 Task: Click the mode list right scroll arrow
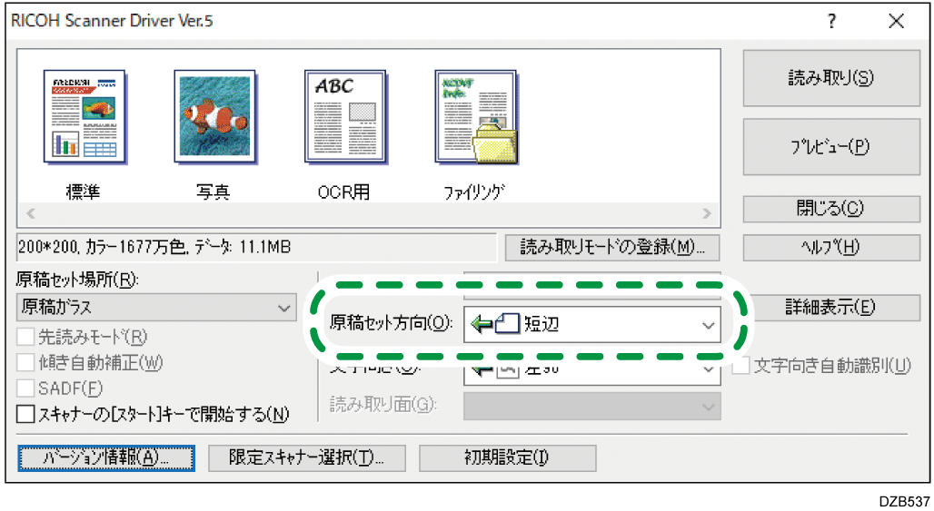click(707, 213)
